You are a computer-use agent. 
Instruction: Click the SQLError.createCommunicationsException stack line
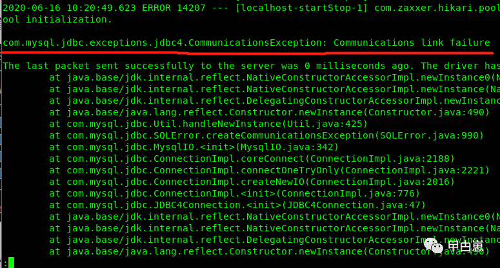click(266, 135)
